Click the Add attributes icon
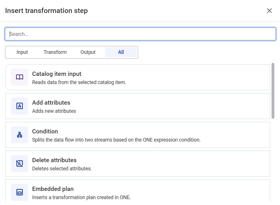 (19, 106)
